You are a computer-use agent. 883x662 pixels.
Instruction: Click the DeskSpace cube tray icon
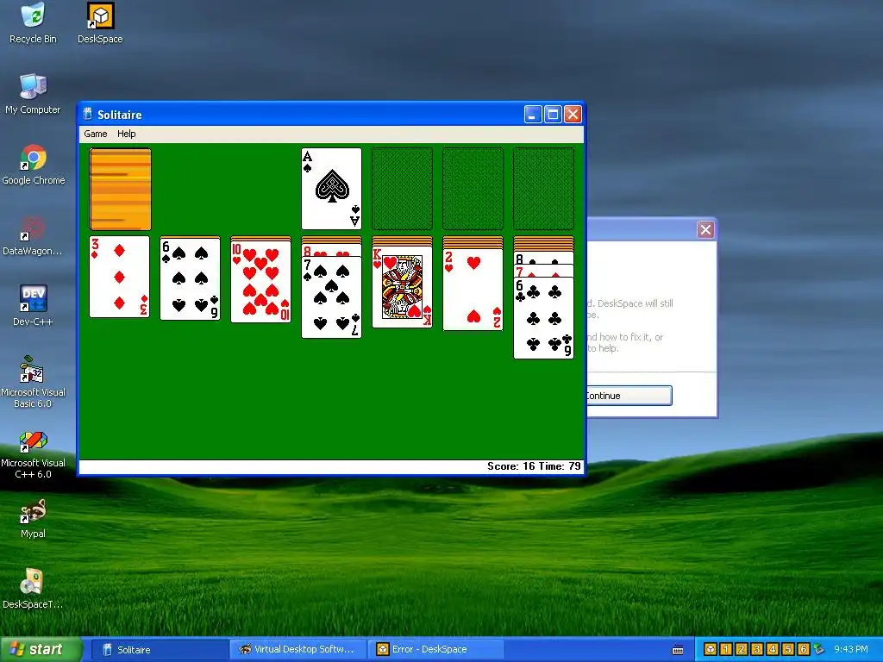711,649
